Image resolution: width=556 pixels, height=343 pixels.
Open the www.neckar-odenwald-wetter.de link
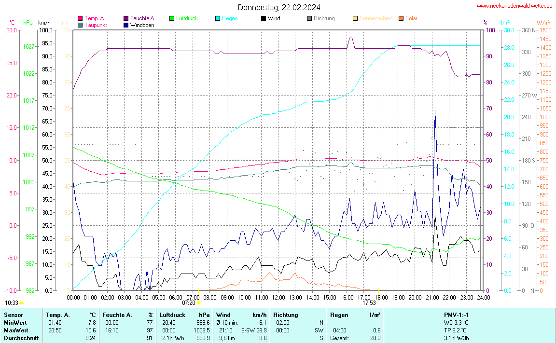pyautogui.click(x=514, y=6)
